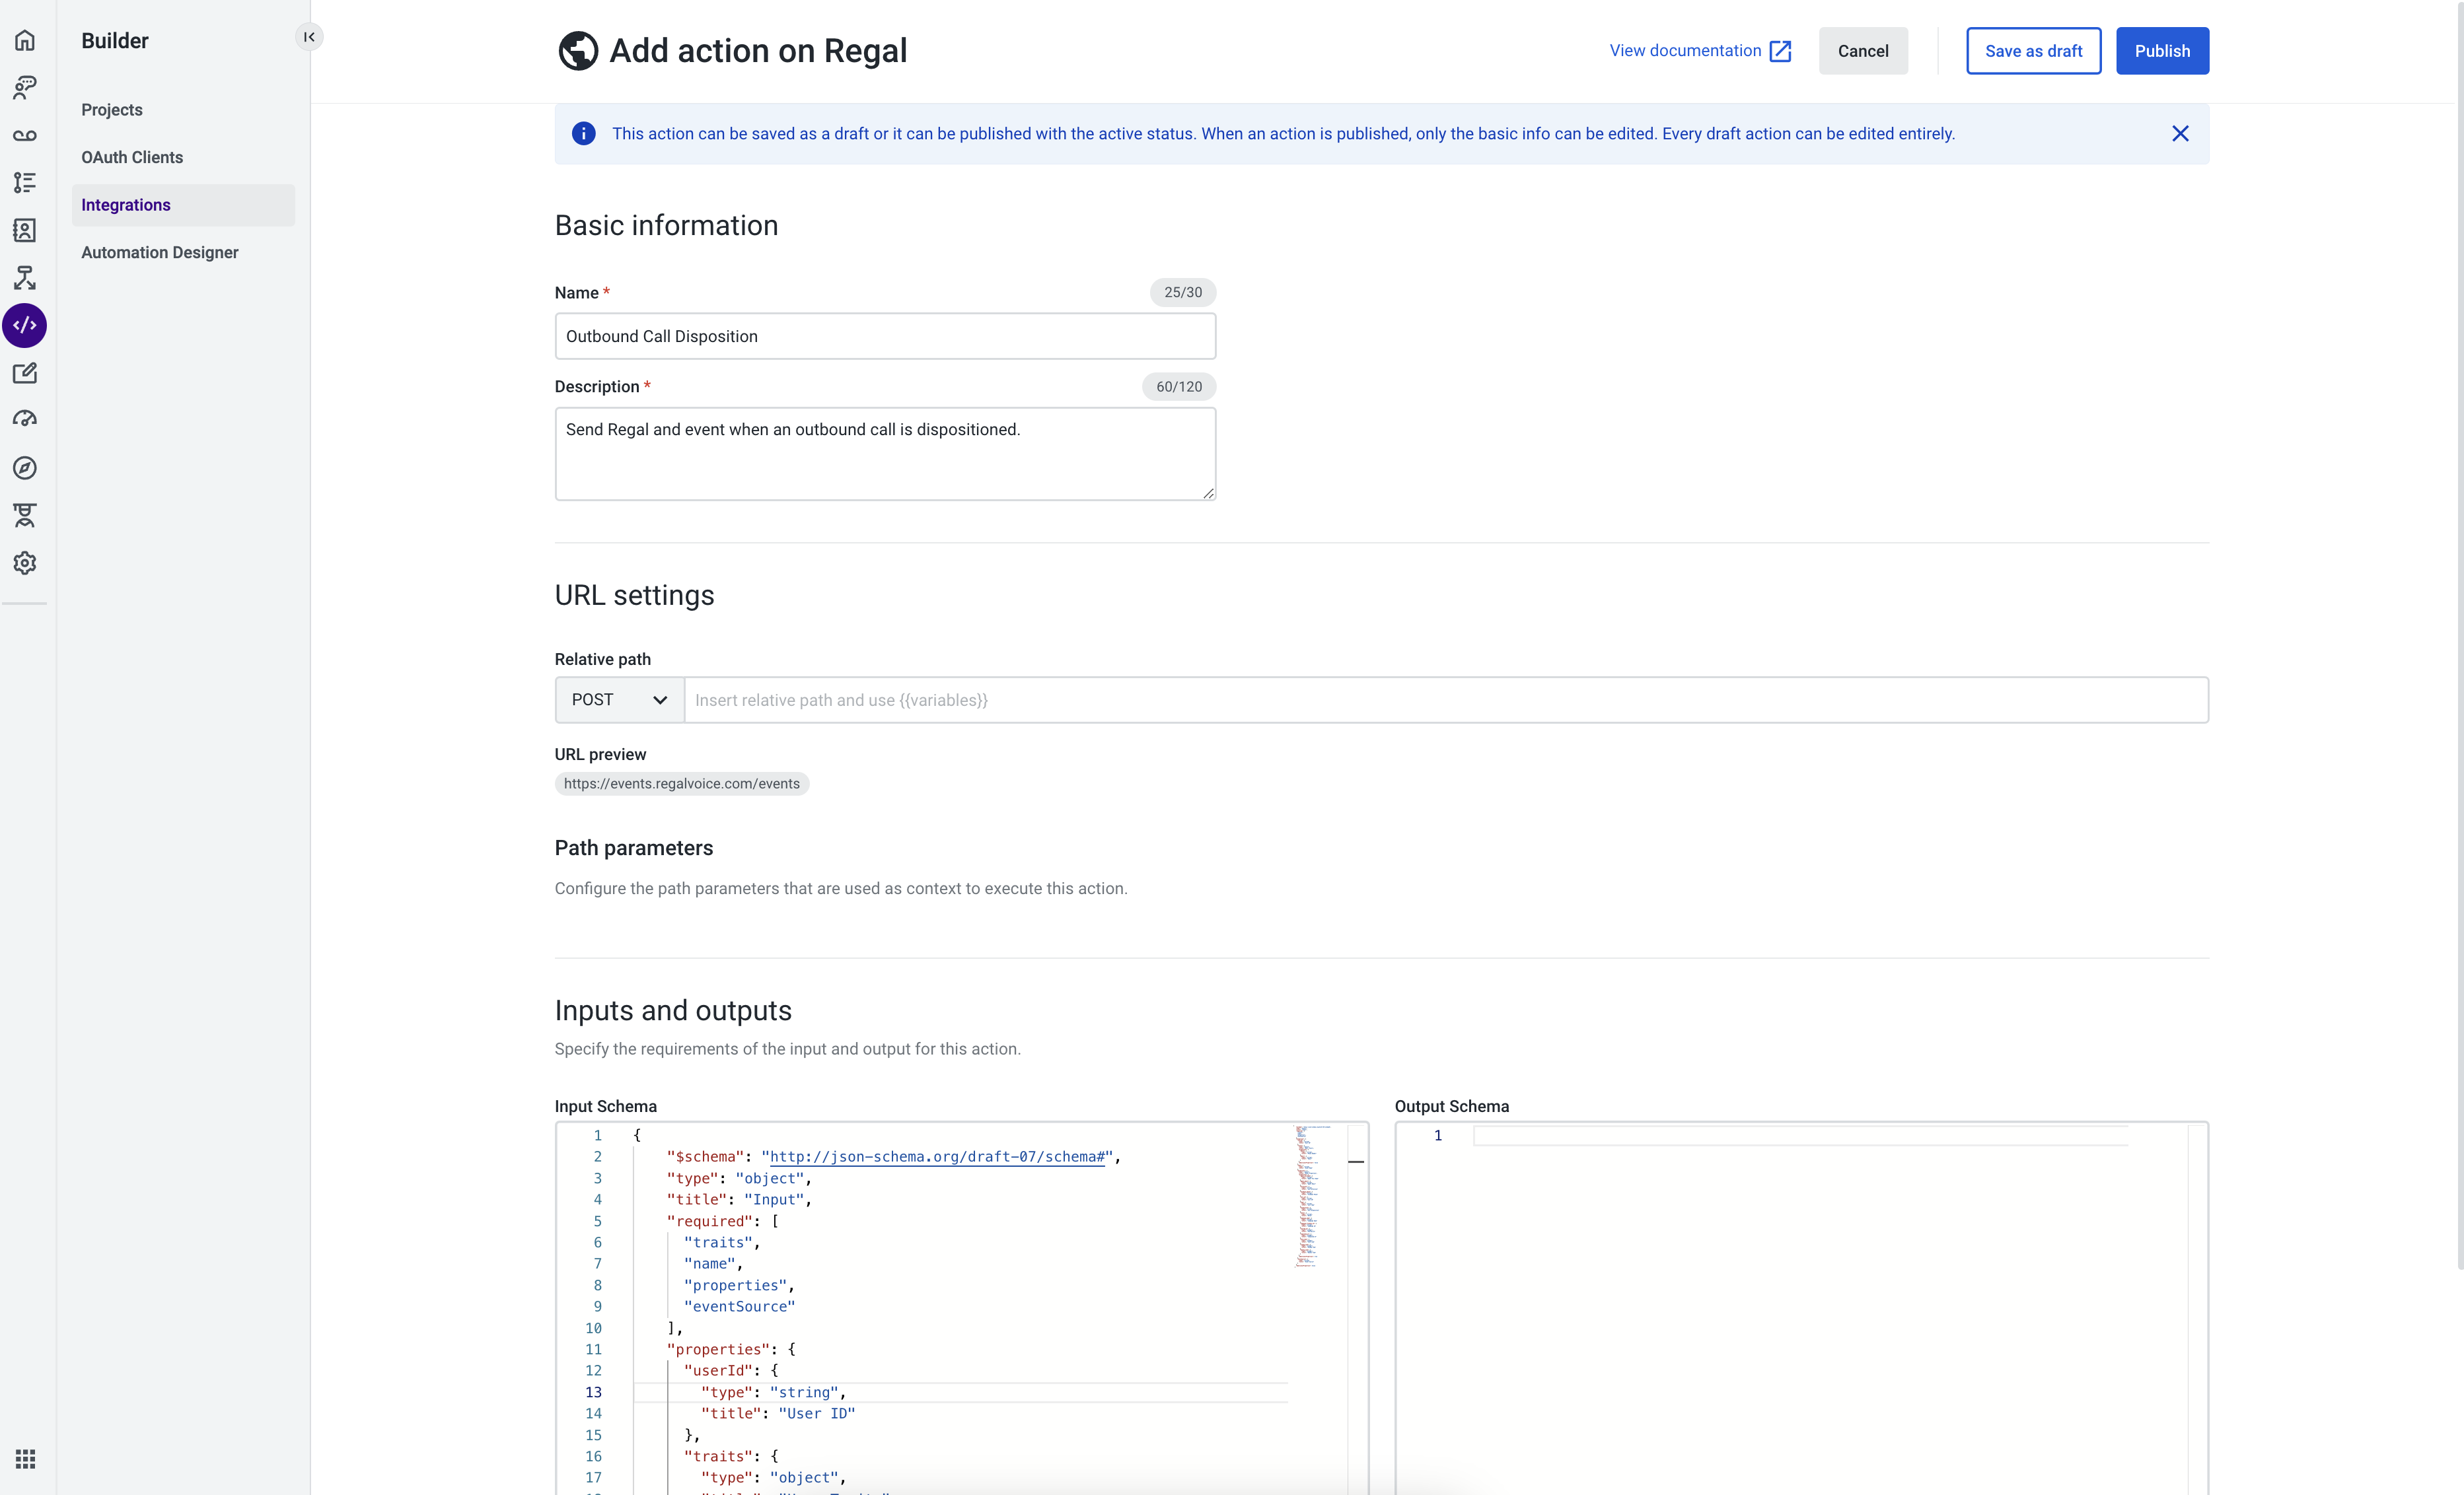Open the POST method dropdown

pos(619,699)
